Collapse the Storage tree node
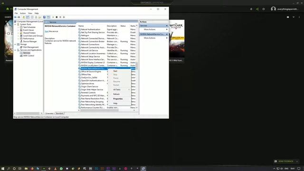 tap(15, 44)
